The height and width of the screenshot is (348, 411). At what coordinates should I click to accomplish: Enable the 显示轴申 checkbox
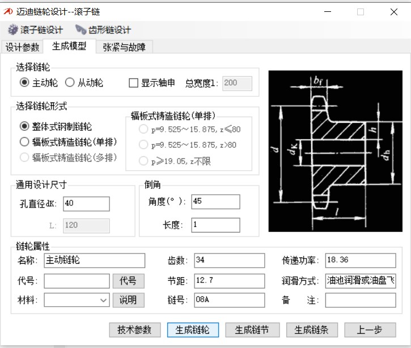pos(133,83)
